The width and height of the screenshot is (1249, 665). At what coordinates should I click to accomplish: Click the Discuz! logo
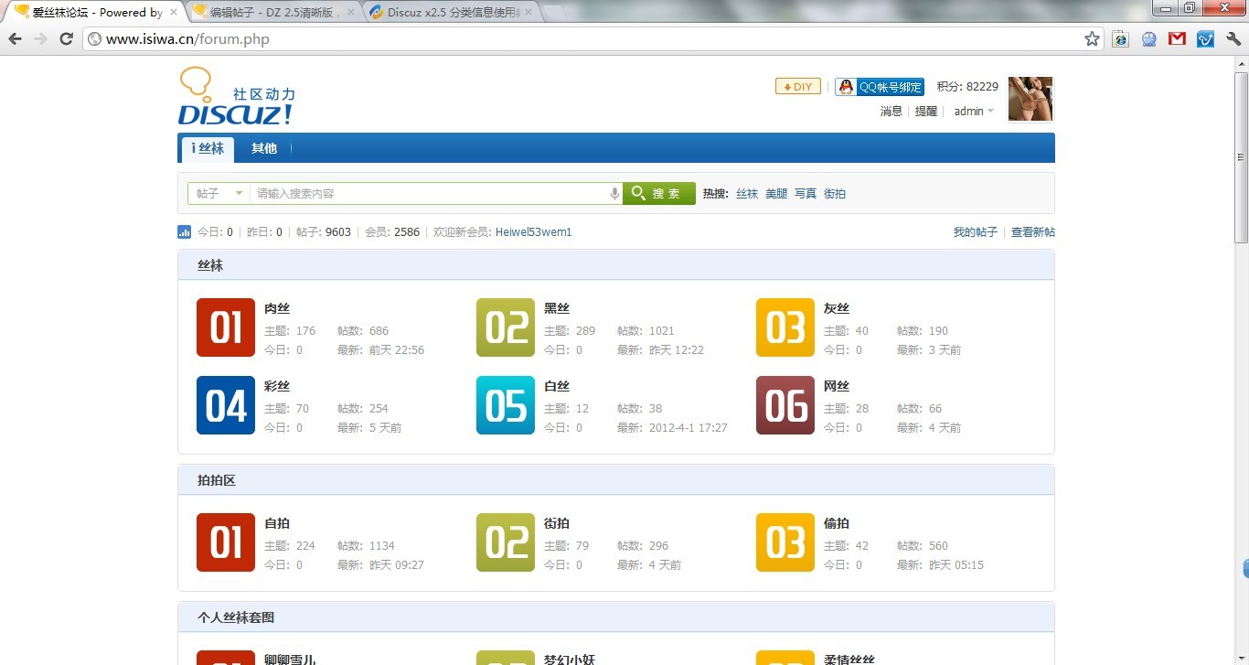point(236,97)
